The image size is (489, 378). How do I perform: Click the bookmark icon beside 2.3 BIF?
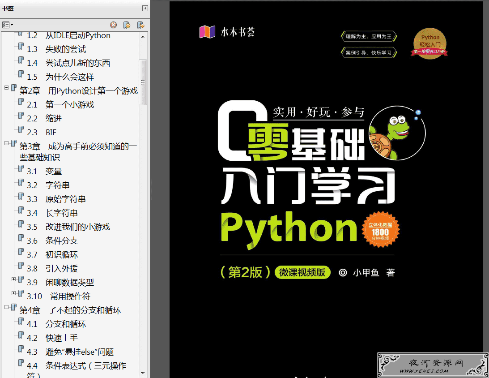click(x=21, y=130)
